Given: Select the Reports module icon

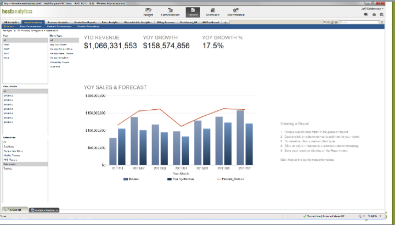Looking at the screenshot, I should (193, 12).
